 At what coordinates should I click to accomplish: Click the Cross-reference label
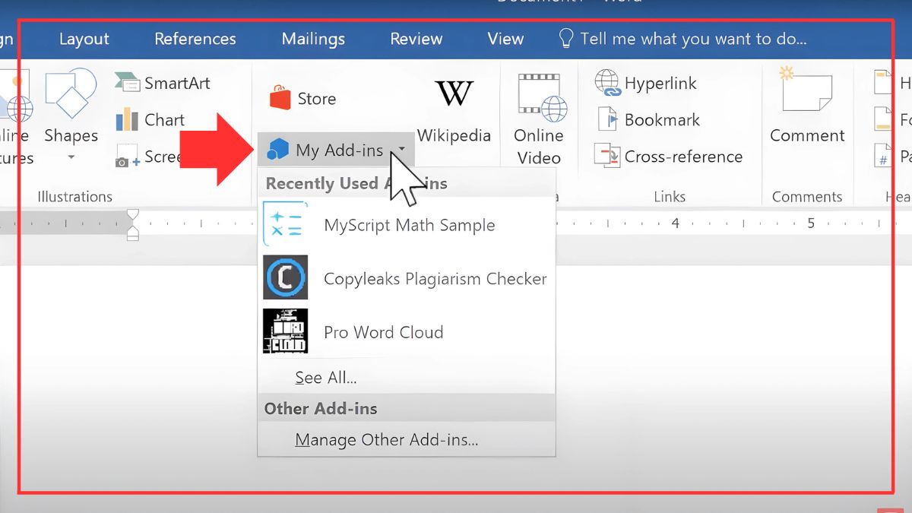click(x=683, y=157)
